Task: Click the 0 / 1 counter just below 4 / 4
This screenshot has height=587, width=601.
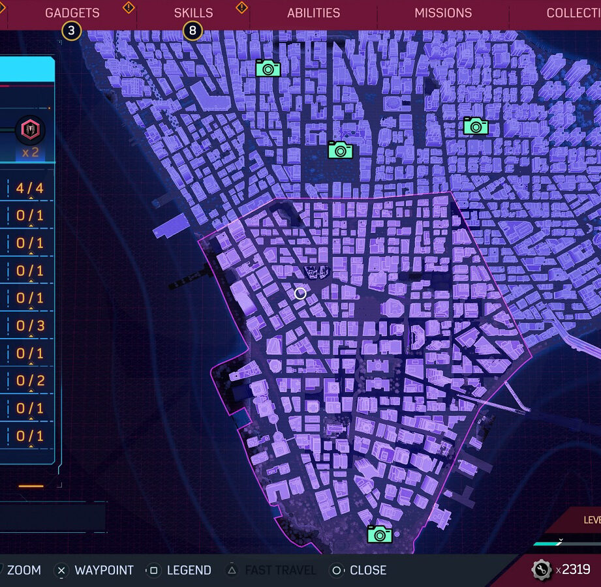Action: tap(30, 215)
